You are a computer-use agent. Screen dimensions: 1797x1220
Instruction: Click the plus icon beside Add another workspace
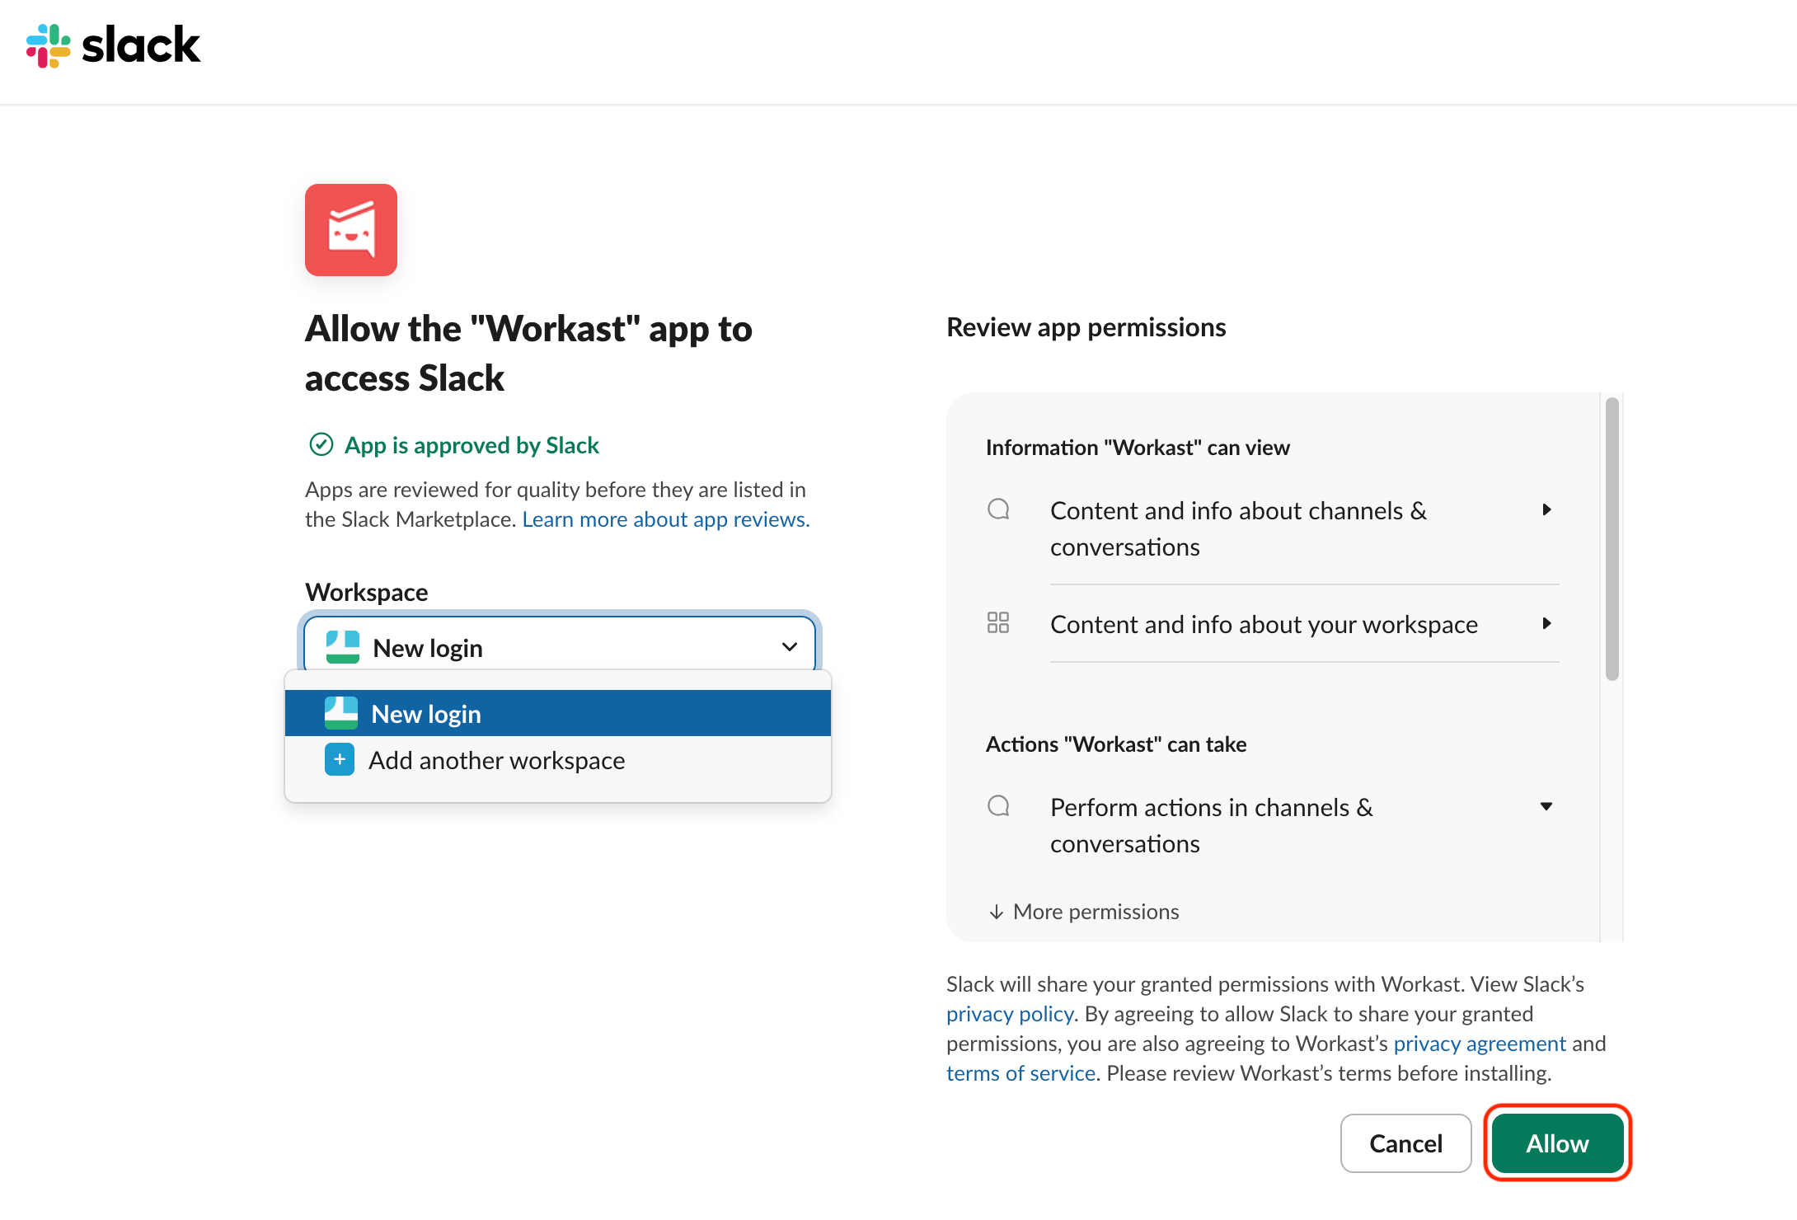point(339,759)
